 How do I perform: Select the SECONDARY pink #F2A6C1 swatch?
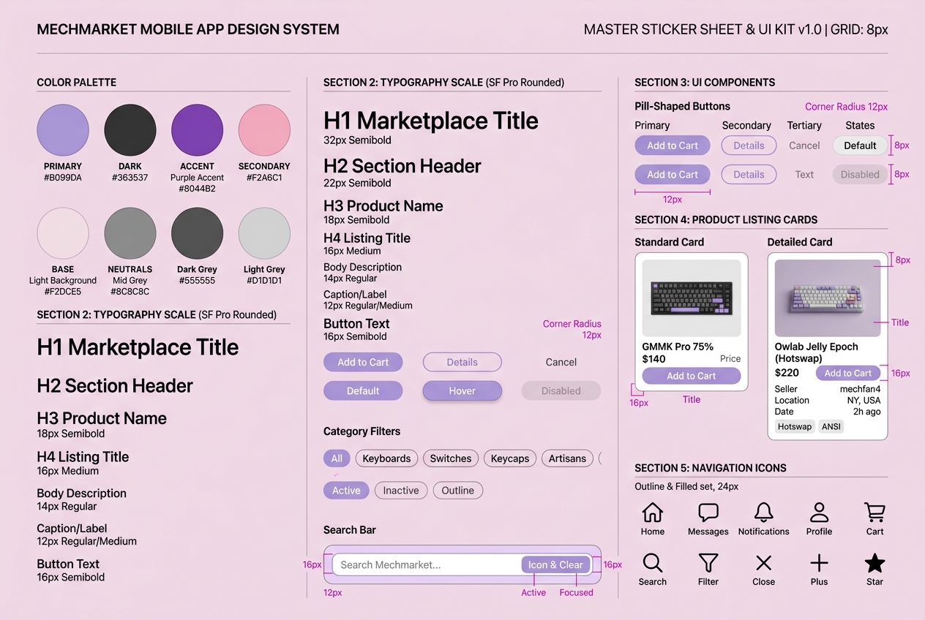[264, 130]
